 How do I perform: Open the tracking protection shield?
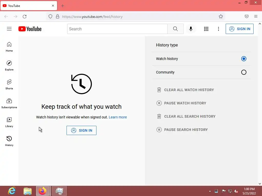click(50, 17)
